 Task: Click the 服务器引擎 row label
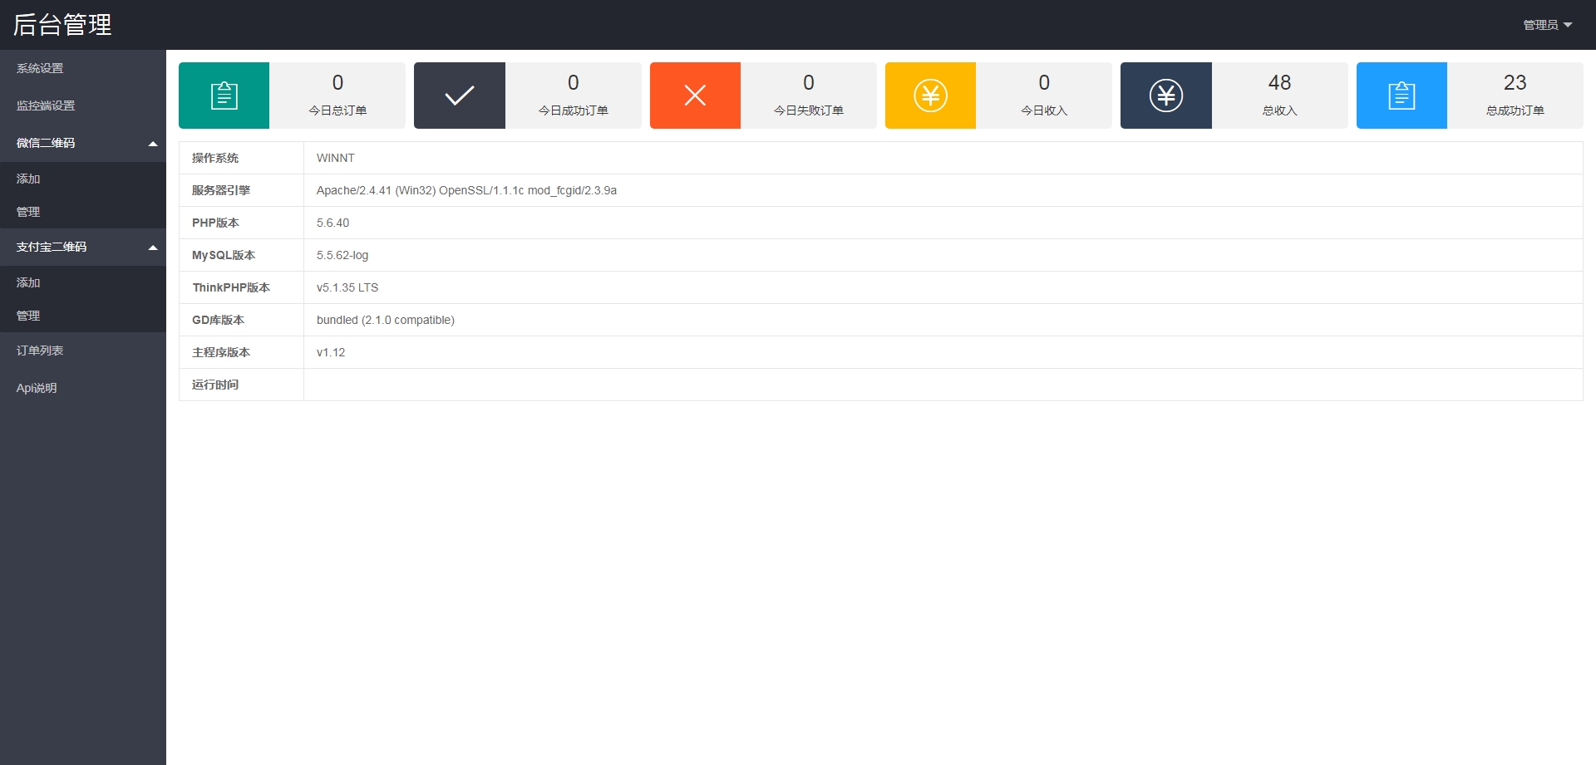tap(221, 190)
